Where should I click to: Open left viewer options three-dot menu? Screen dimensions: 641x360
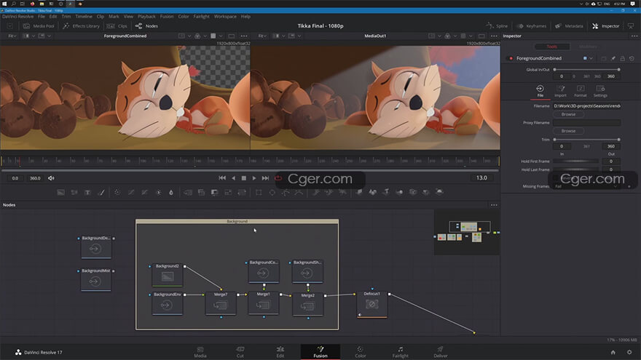[244, 36]
